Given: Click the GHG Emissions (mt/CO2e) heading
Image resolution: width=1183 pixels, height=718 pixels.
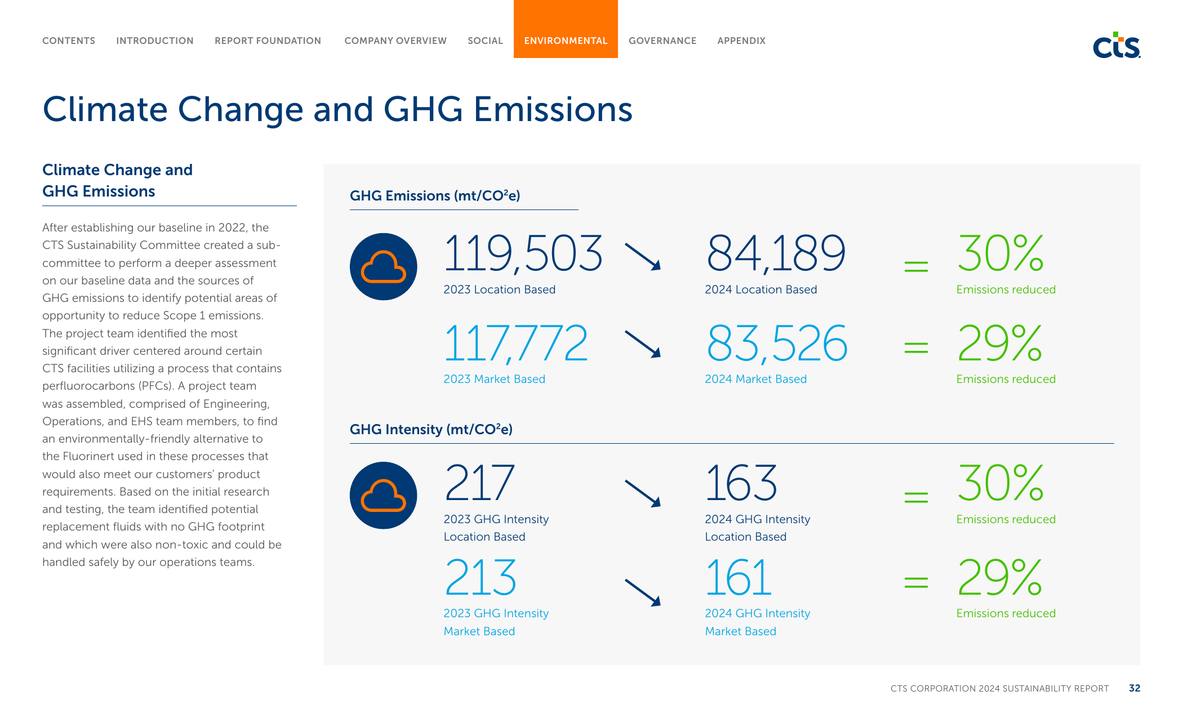Looking at the screenshot, I should pos(435,196).
